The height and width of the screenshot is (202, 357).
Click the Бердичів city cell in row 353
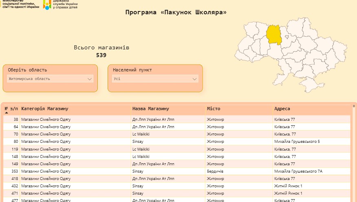coord(215,171)
